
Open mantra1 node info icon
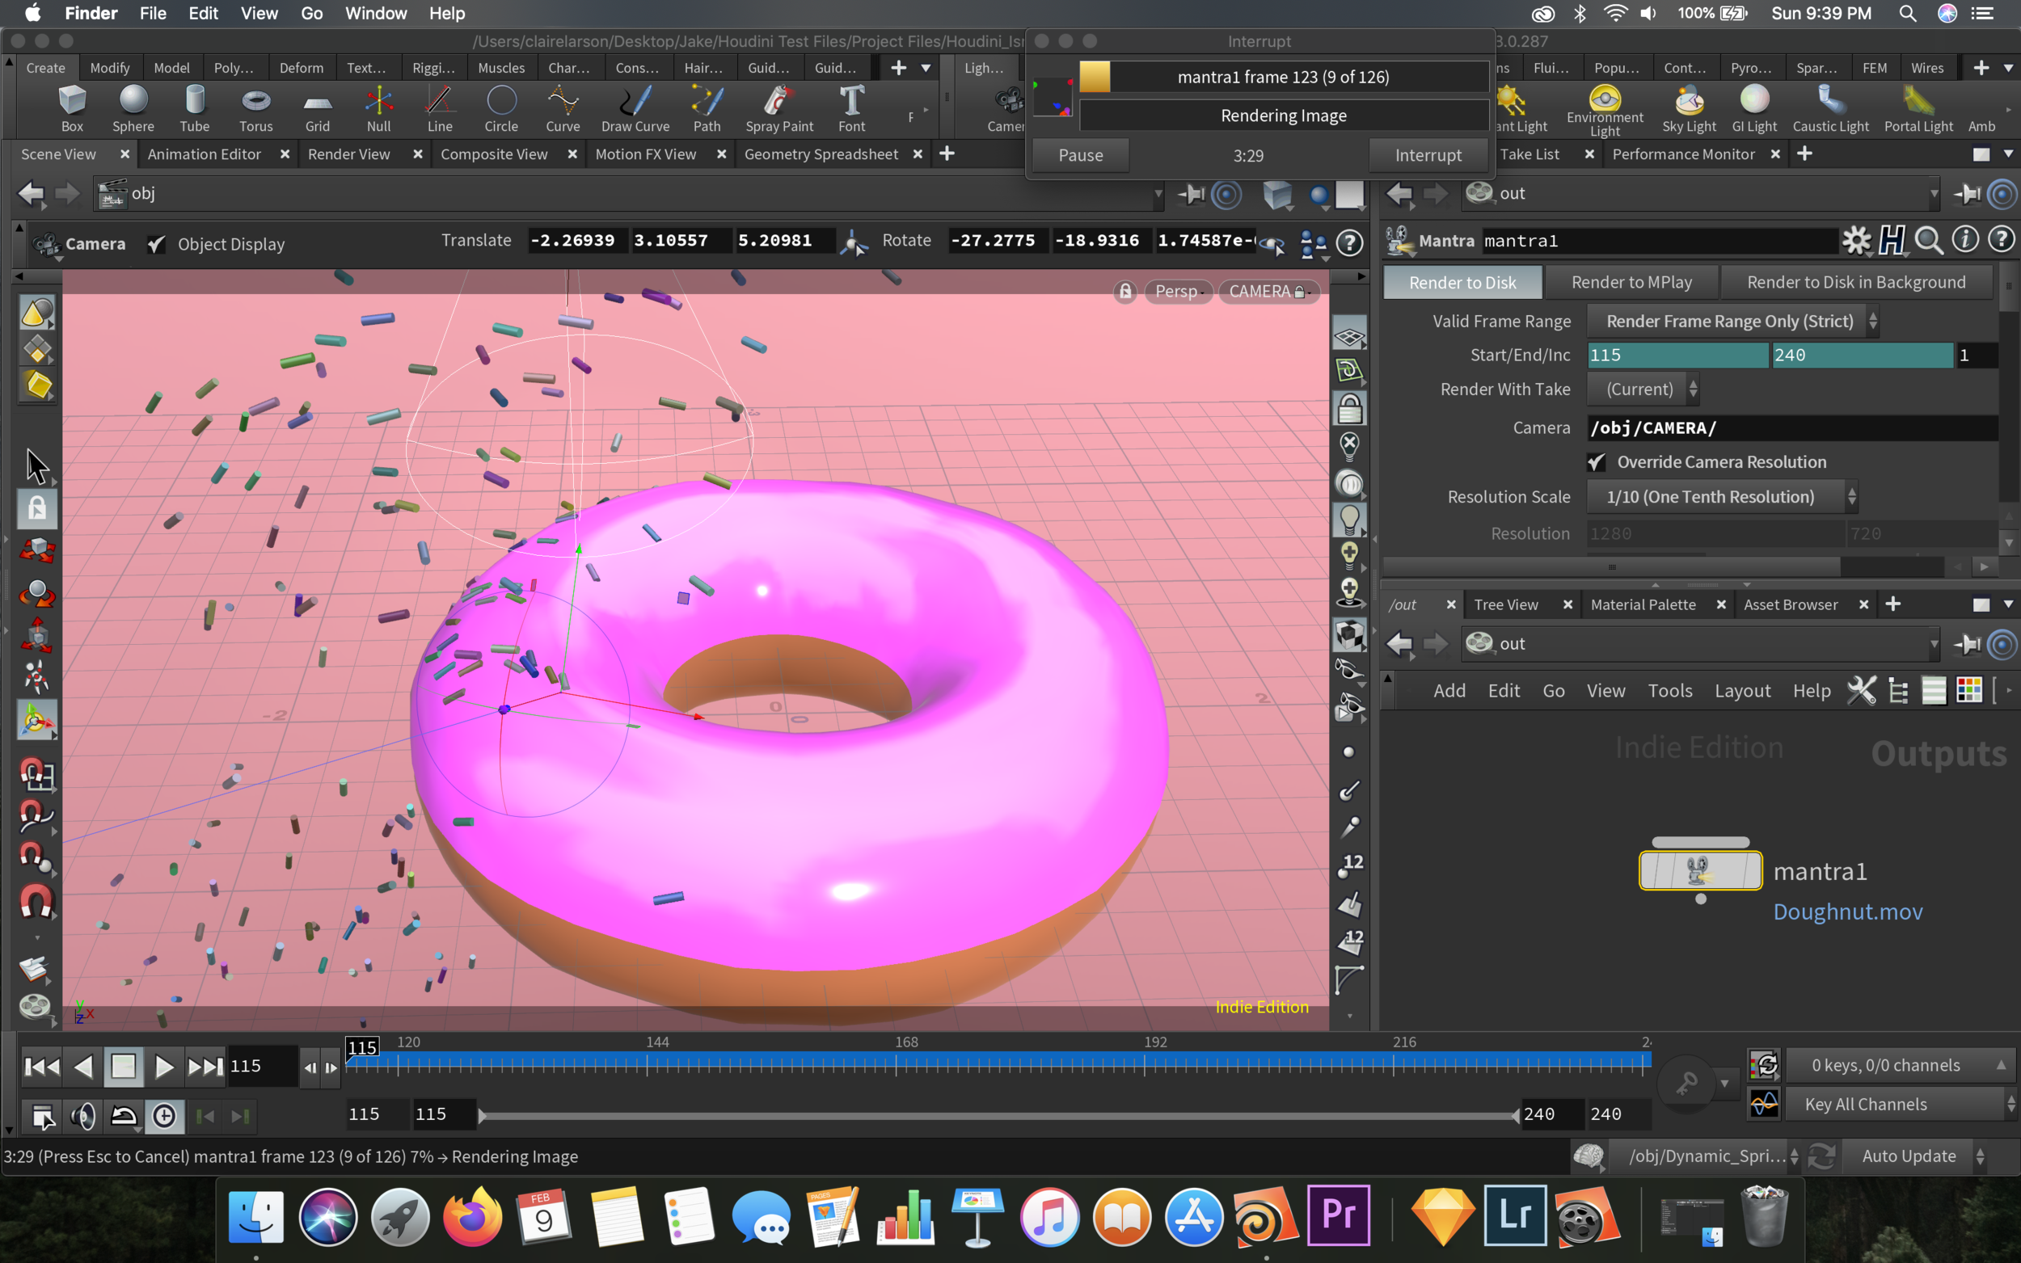click(x=1964, y=241)
